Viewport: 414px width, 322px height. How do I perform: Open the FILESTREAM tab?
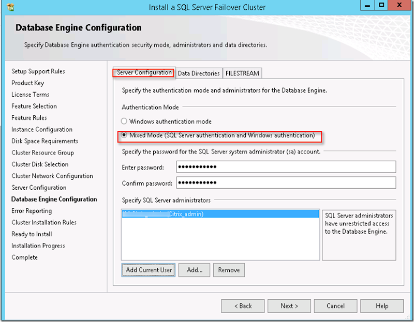242,73
